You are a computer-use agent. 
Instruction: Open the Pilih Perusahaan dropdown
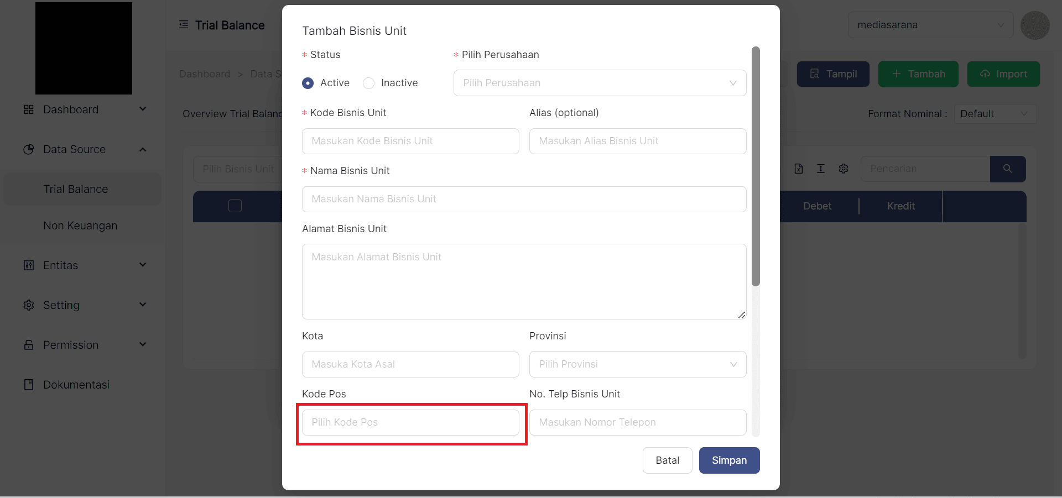point(600,83)
